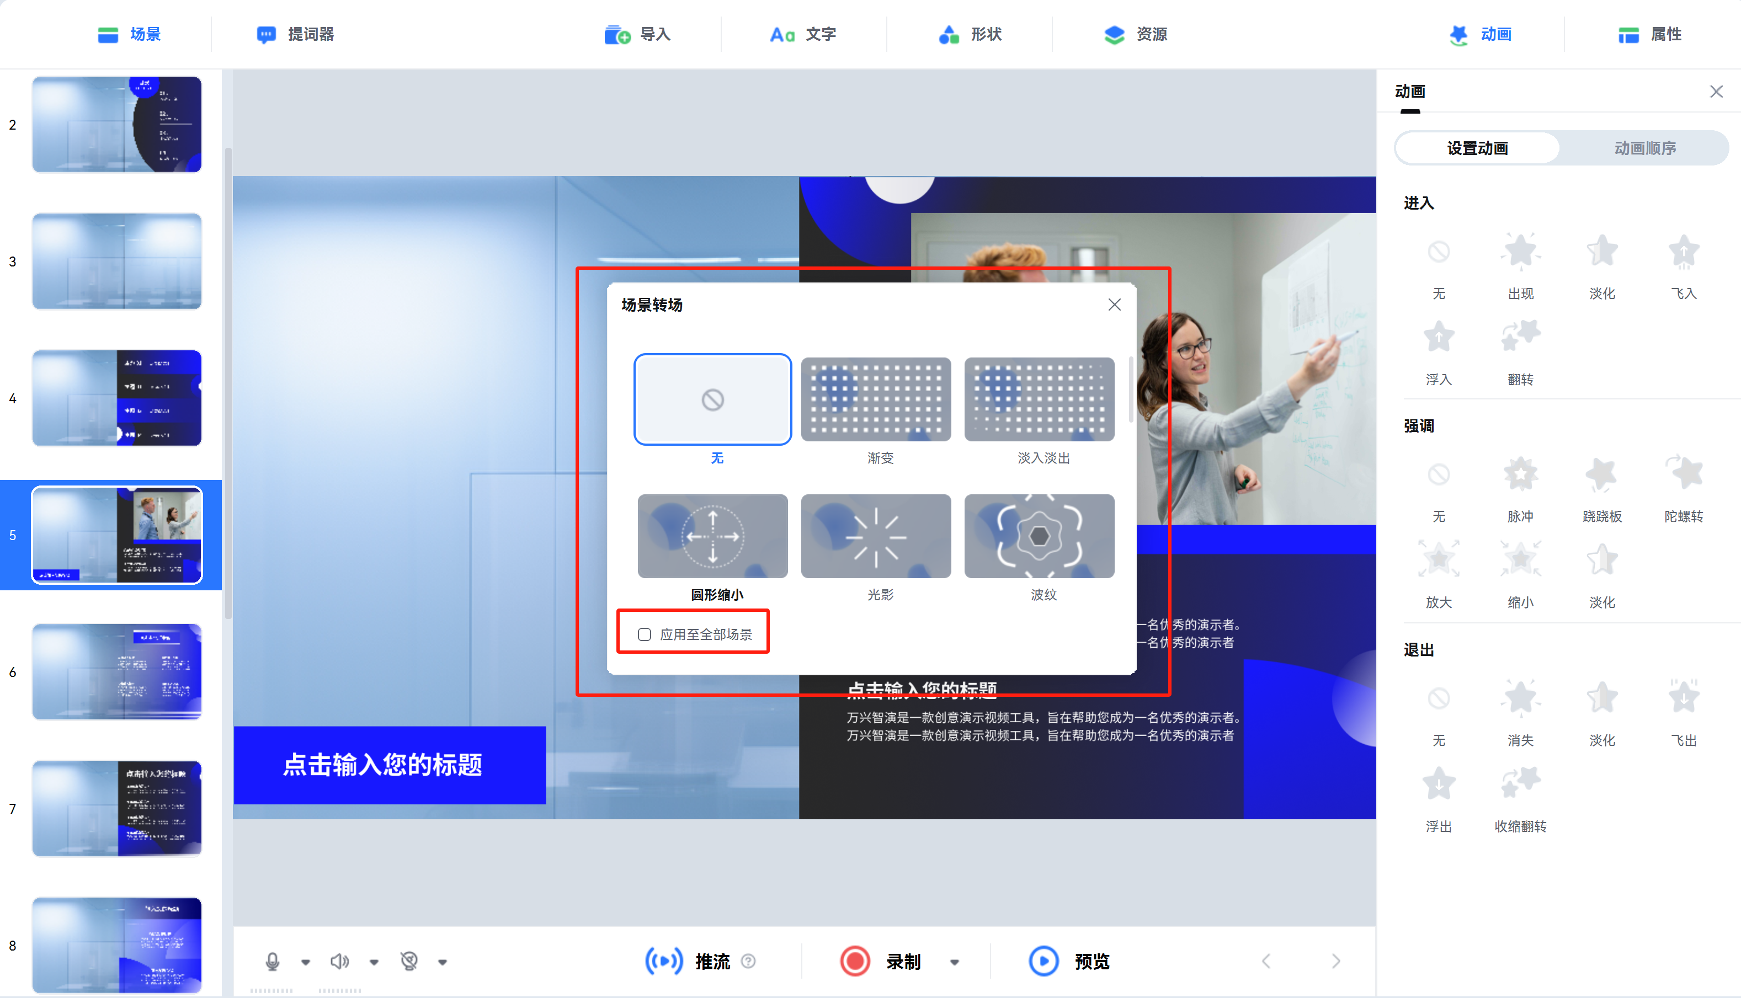Select scene 7 thumbnail in the sidebar
This screenshot has width=1741, height=998.
(x=116, y=809)
